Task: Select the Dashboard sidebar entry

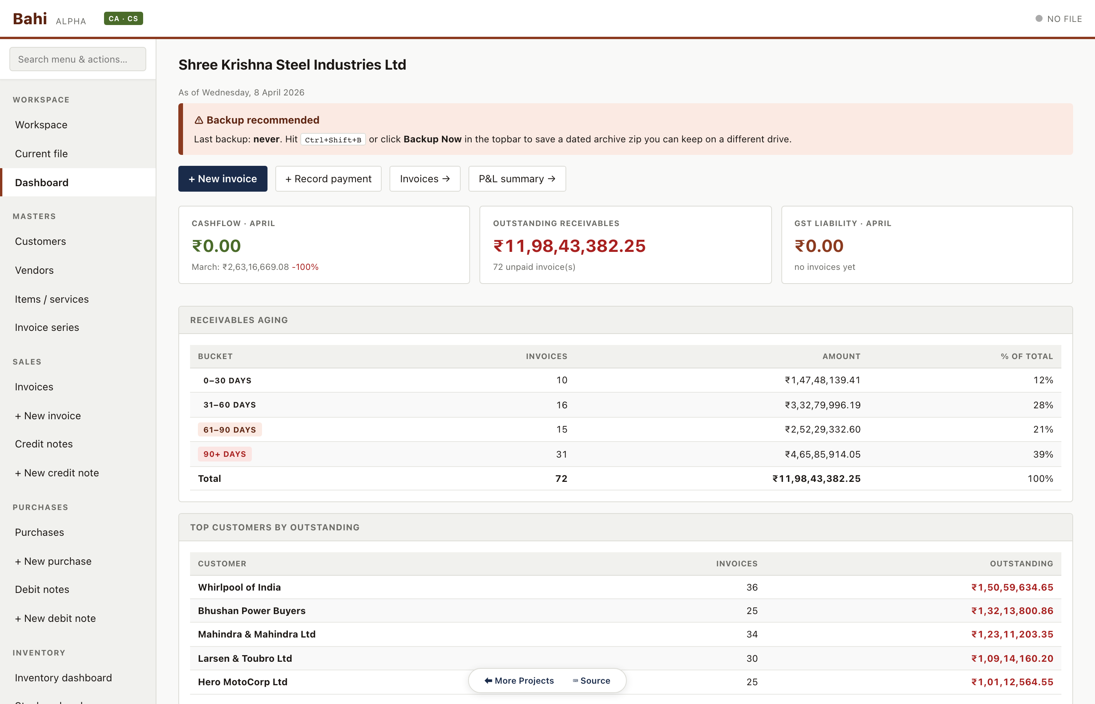Action: [x=41, y=182]
